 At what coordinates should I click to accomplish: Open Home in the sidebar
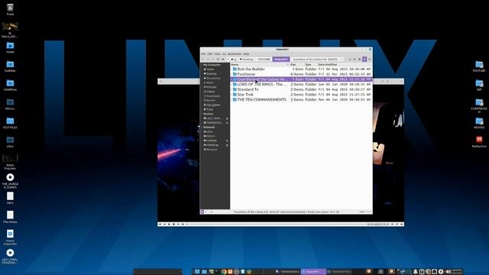pos(209,70)
